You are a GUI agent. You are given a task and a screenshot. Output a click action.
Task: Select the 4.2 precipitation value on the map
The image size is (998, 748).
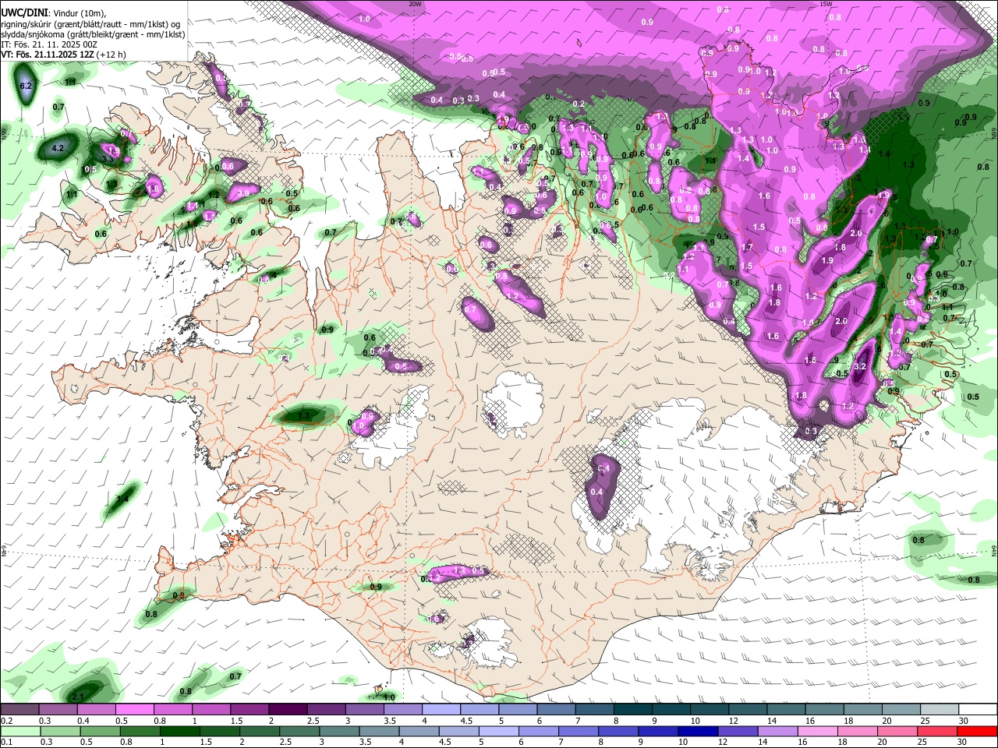(58, 148)
